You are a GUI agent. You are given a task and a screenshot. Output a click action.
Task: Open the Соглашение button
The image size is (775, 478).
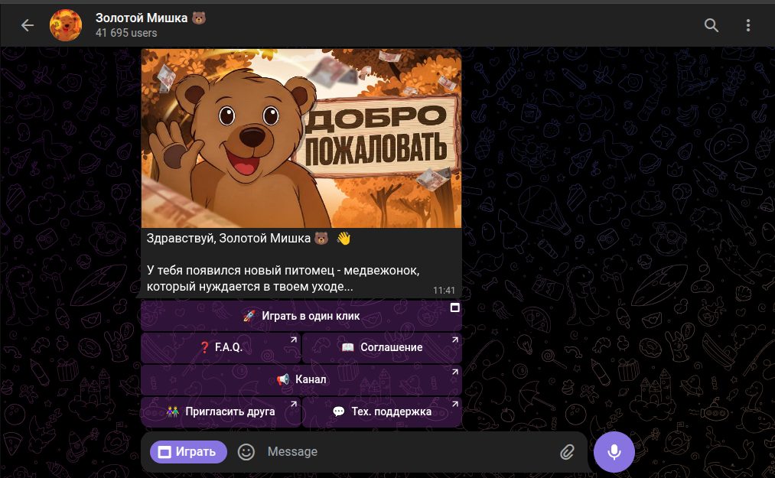point(382,347)
